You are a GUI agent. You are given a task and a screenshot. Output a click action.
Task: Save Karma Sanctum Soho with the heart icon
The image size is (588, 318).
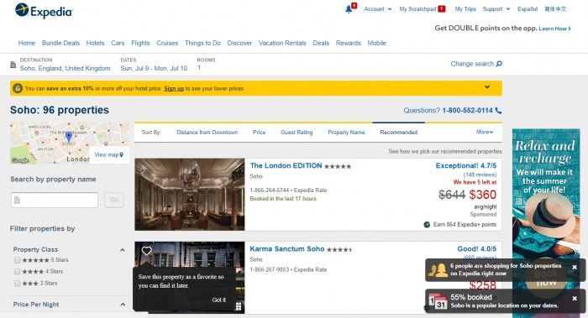tap(147, 251)
